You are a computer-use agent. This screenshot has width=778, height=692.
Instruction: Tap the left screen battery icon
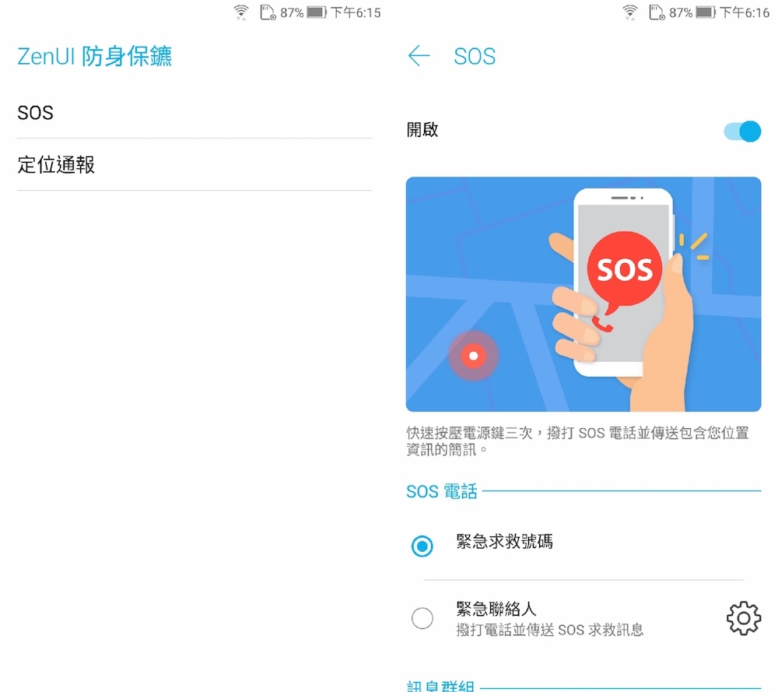click(x=317, y=12)
